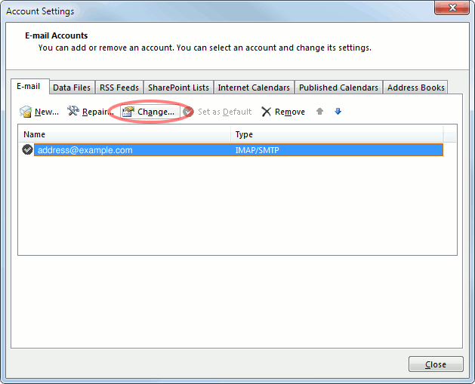The width and height of the screenshot is (475, 384).
Task: Click the Repair tools icon
Action: tap(73, 112)
